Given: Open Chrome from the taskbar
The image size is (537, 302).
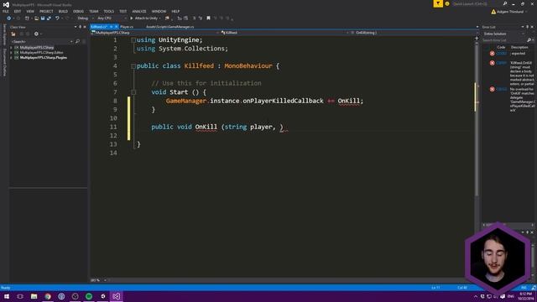Looking at the screenshot, I should point(48,296).
